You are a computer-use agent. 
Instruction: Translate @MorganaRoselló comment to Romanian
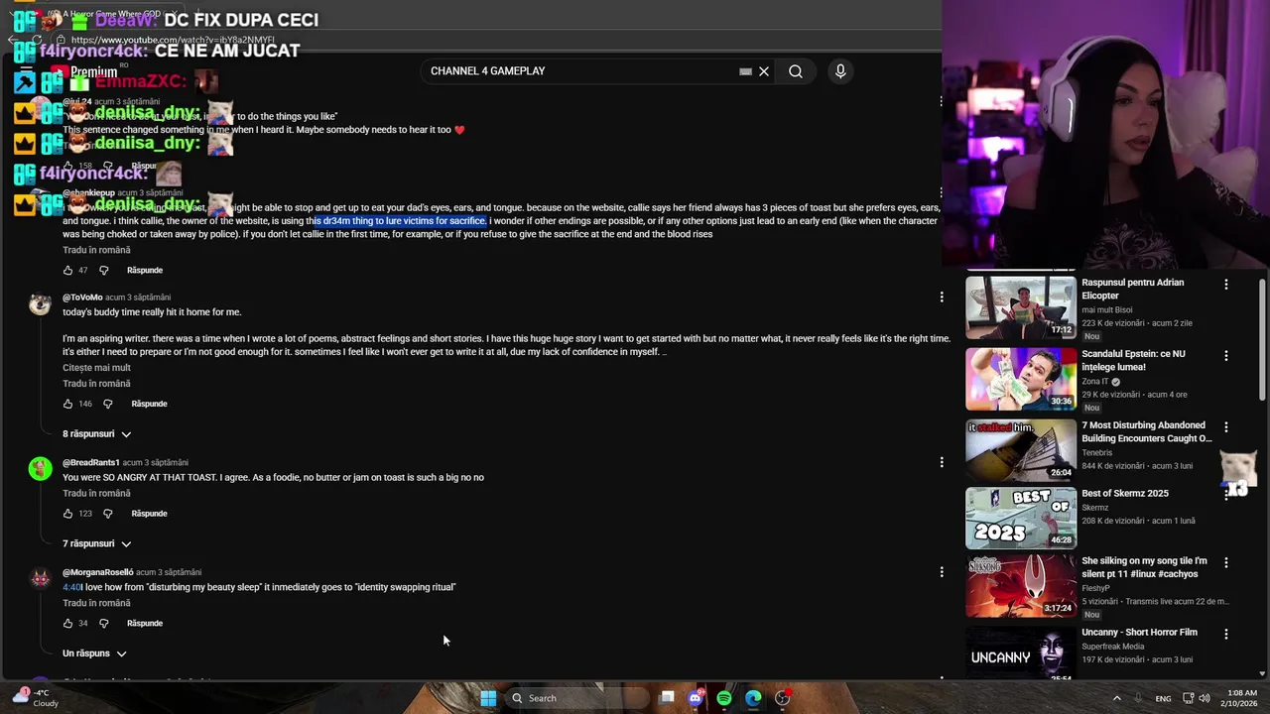point(96,603)
